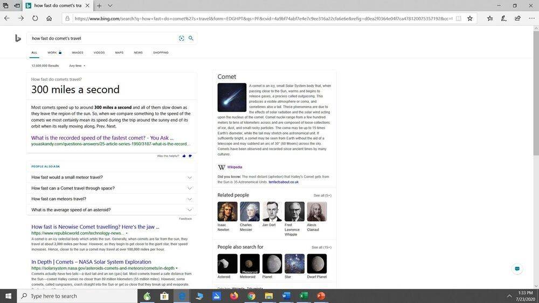
Task: Click the search magnifier icon
Action: tap(191, 38)
